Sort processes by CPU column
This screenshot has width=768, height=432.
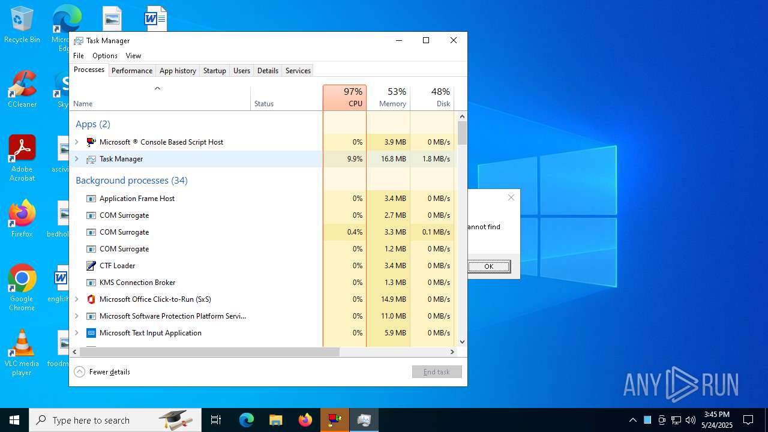tap(344, 98)
